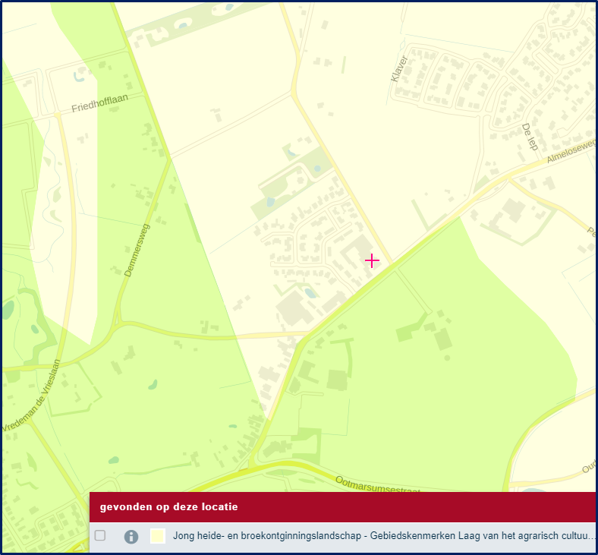
Task: Select the pale yellow legend swatch
Action: (x=158, y=536)
